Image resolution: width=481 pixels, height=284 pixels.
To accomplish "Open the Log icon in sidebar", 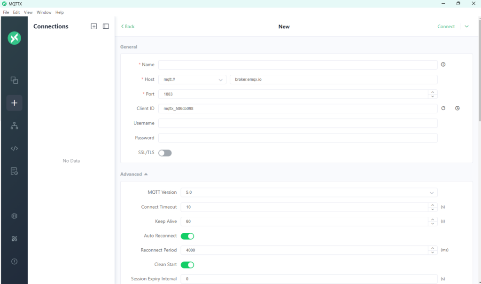I will 14,171.
